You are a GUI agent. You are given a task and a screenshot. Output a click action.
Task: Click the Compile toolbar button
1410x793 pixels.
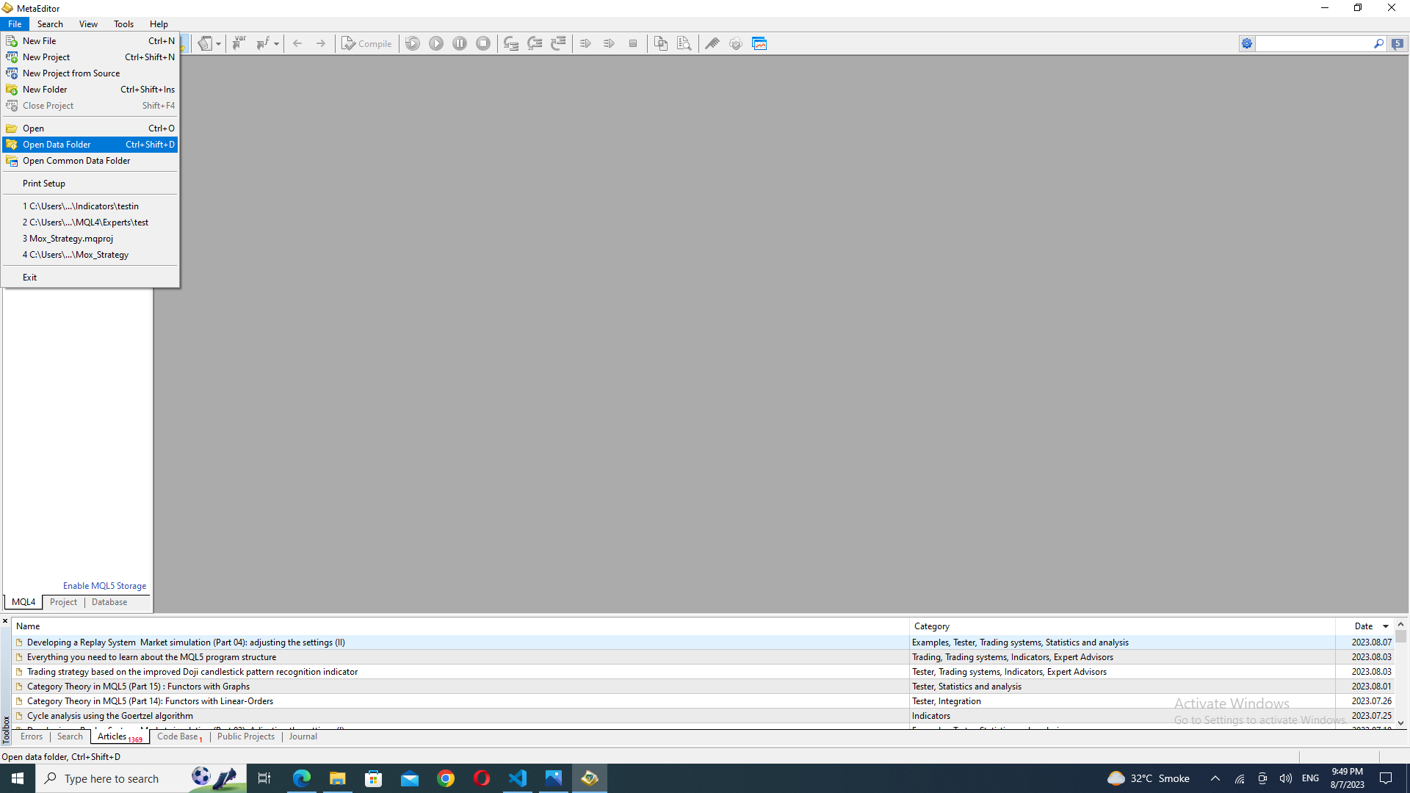click(366, 44)
